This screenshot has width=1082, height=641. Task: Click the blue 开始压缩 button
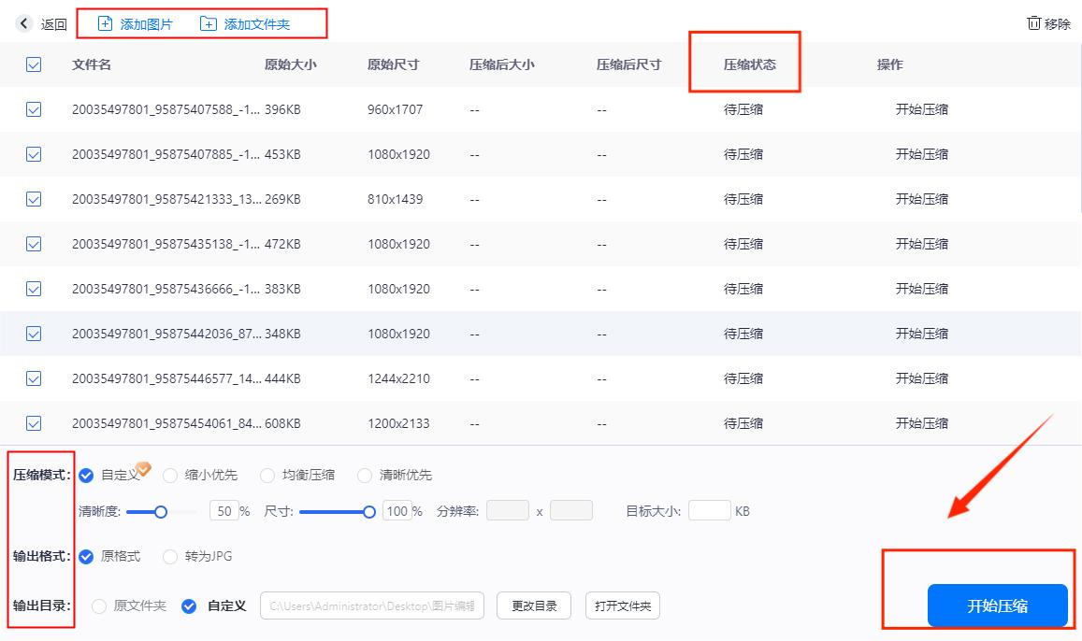996,605
